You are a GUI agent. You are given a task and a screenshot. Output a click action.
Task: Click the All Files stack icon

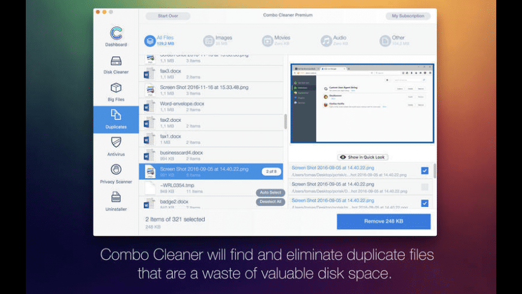click(x=150, y=41)
